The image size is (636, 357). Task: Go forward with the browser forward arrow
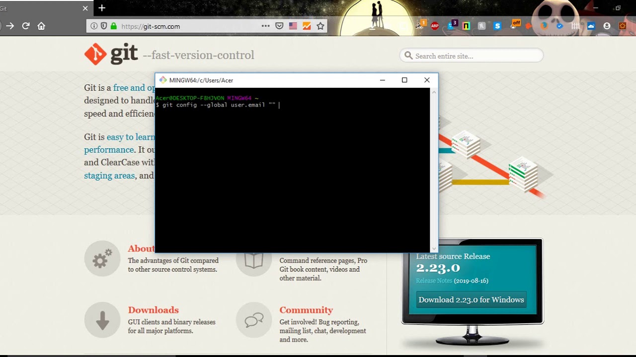pyautogui.click(x=10, y=26)
